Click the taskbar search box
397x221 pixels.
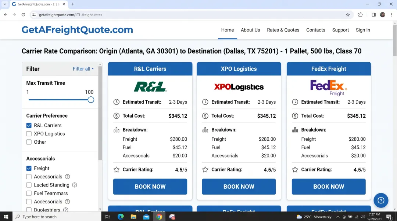point(57,217)
